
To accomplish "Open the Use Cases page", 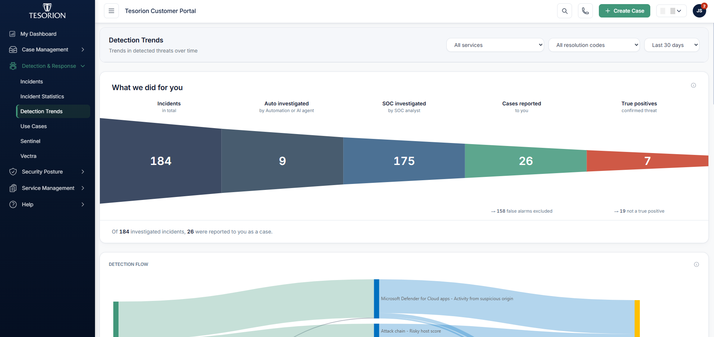I will 34,126.
